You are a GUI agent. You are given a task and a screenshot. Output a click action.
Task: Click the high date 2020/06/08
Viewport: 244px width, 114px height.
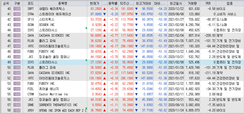(x=176, y=14)
